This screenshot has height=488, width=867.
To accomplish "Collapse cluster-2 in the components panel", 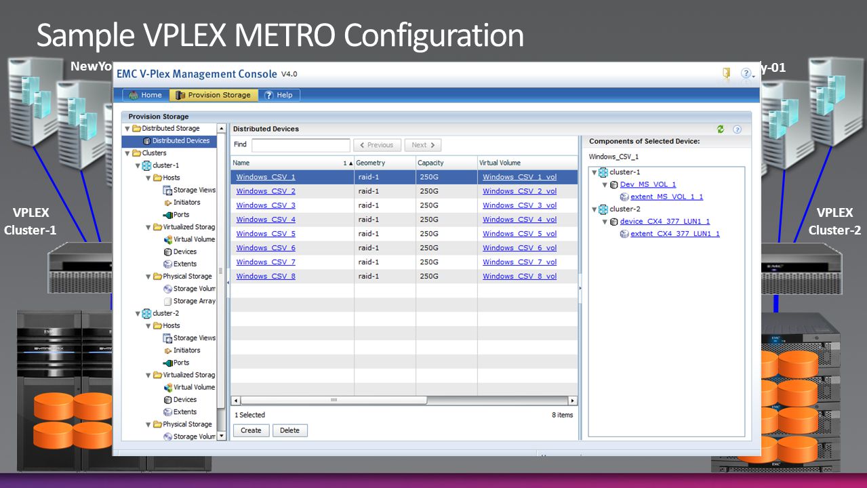I will click(x=594, y=209).
